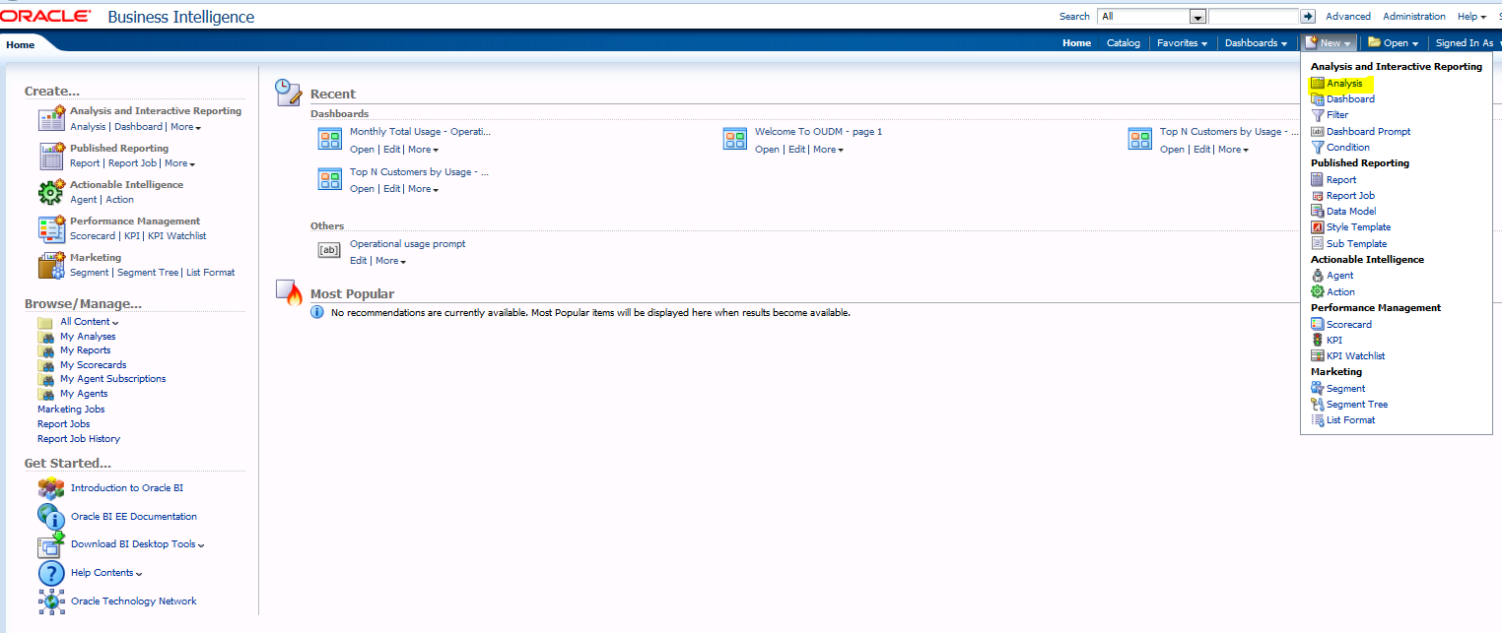Click the Monthly Total Usage dashboard icon
Image resolution: width=1502 pixels, height=633 pixels.
[x=330, y=139]
